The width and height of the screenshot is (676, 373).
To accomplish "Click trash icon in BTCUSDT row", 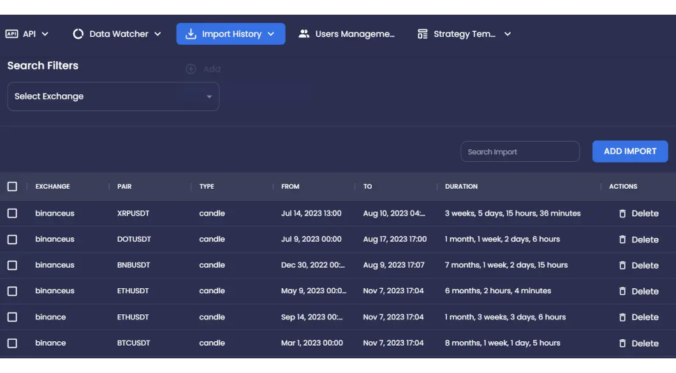I will [622, 343].
